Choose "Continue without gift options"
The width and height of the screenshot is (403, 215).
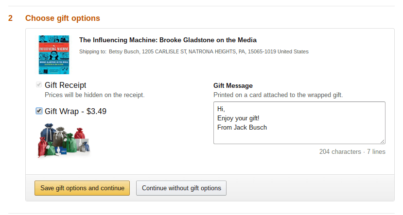(181, 188)
